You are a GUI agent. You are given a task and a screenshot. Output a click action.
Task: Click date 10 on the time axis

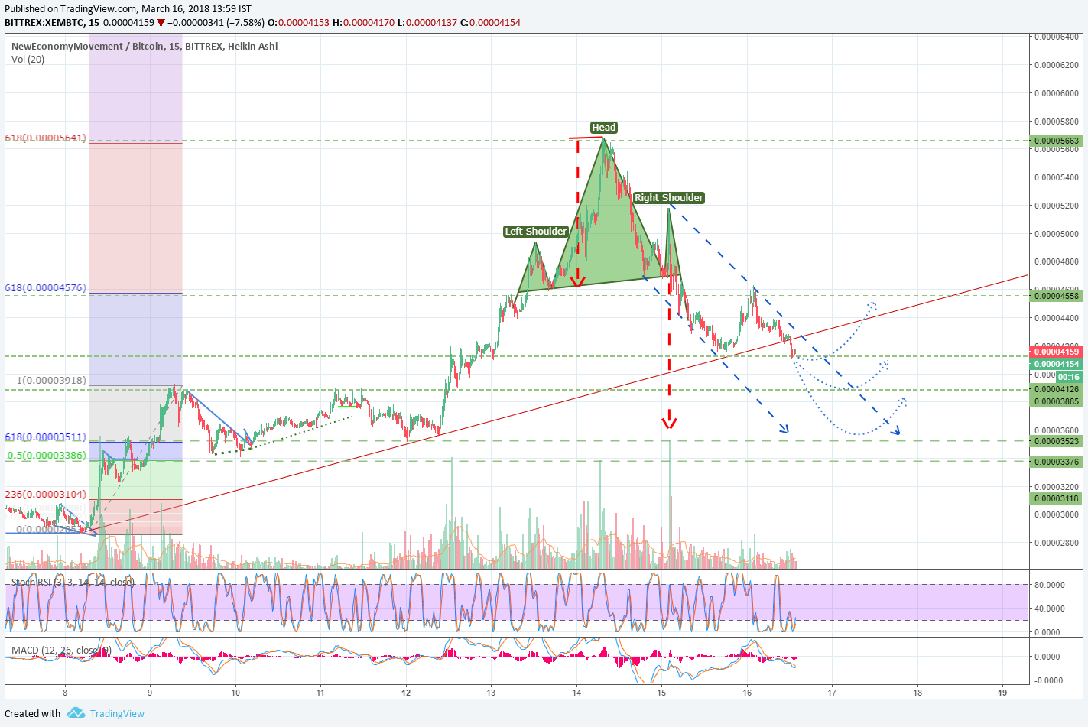(235, 693)
